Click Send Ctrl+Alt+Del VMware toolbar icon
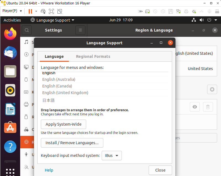Image resolution: width=221 pixels, height=176 pixels. (43, 11)
